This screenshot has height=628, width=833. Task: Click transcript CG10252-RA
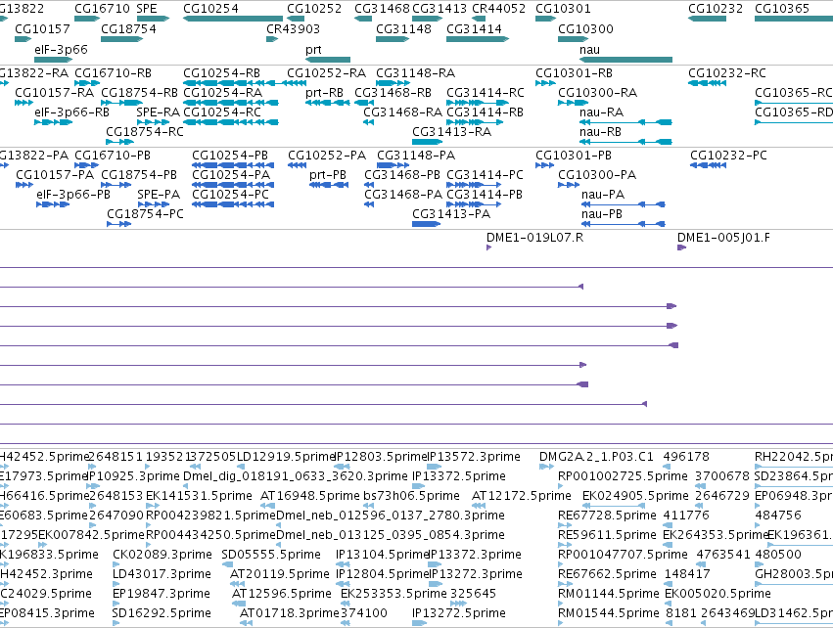[x=326, y=72]
